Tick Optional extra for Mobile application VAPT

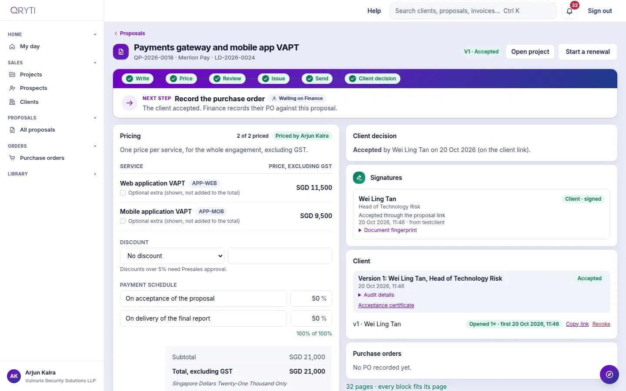pos(123,221)
